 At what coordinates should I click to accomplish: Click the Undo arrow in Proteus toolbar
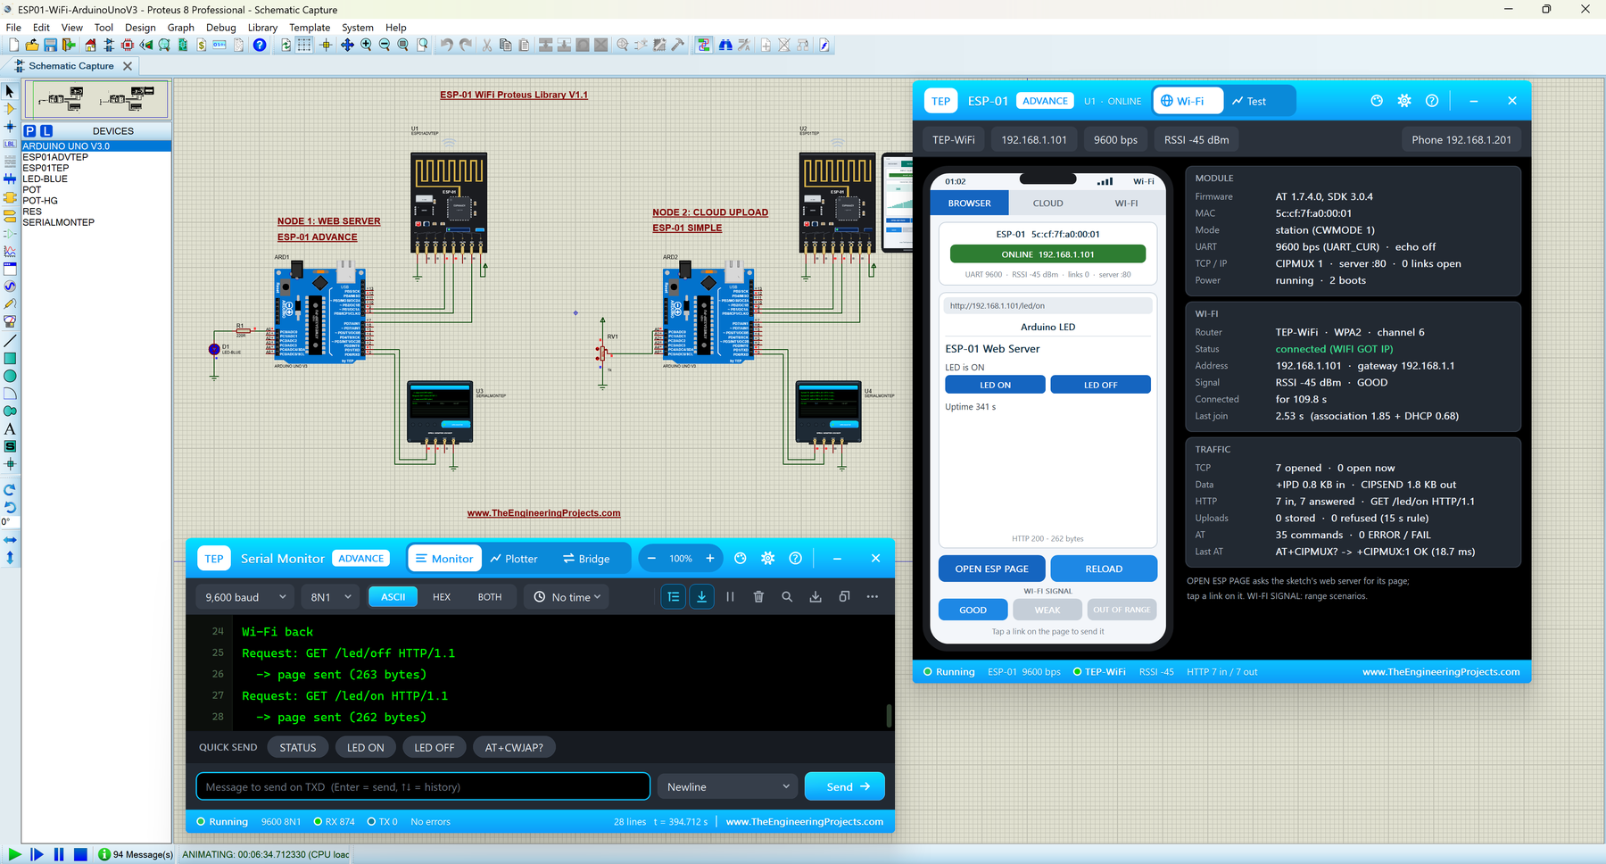tap(446, 45)
